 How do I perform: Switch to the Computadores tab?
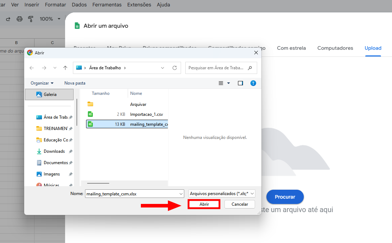[335, 48]
